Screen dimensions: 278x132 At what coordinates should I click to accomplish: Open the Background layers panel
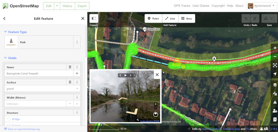click(x=275, y=85)
